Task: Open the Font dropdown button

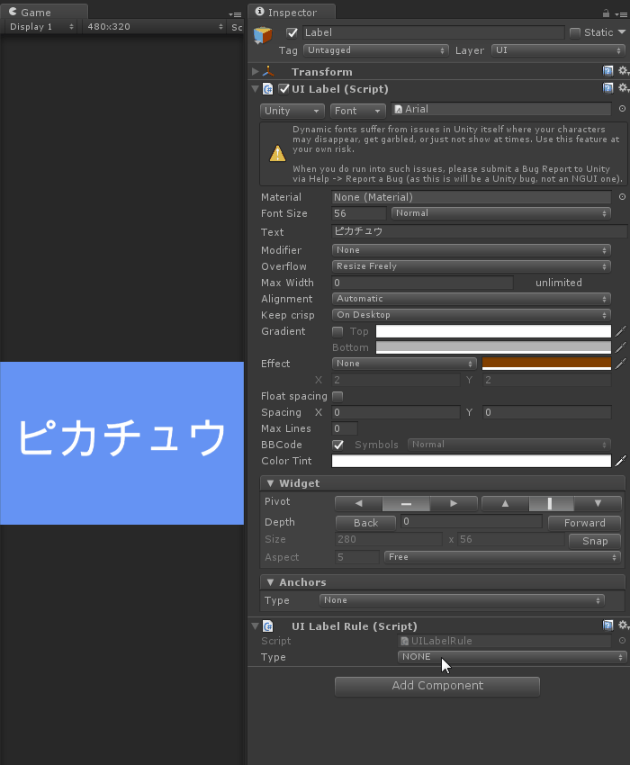Action: [357, 111]
